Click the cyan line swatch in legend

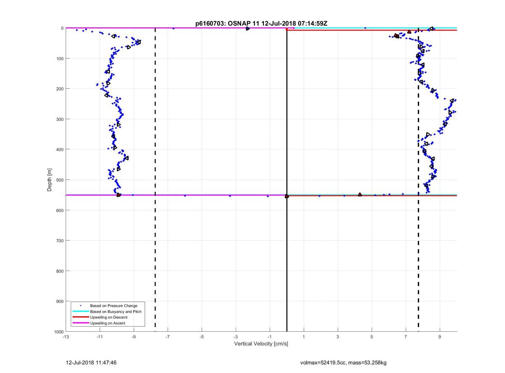click(x=80, y=311)
